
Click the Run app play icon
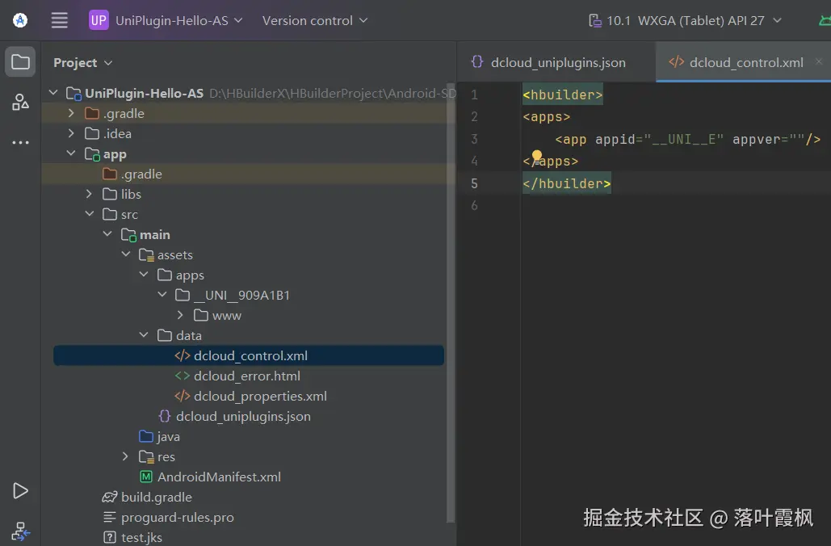(19, 490)
